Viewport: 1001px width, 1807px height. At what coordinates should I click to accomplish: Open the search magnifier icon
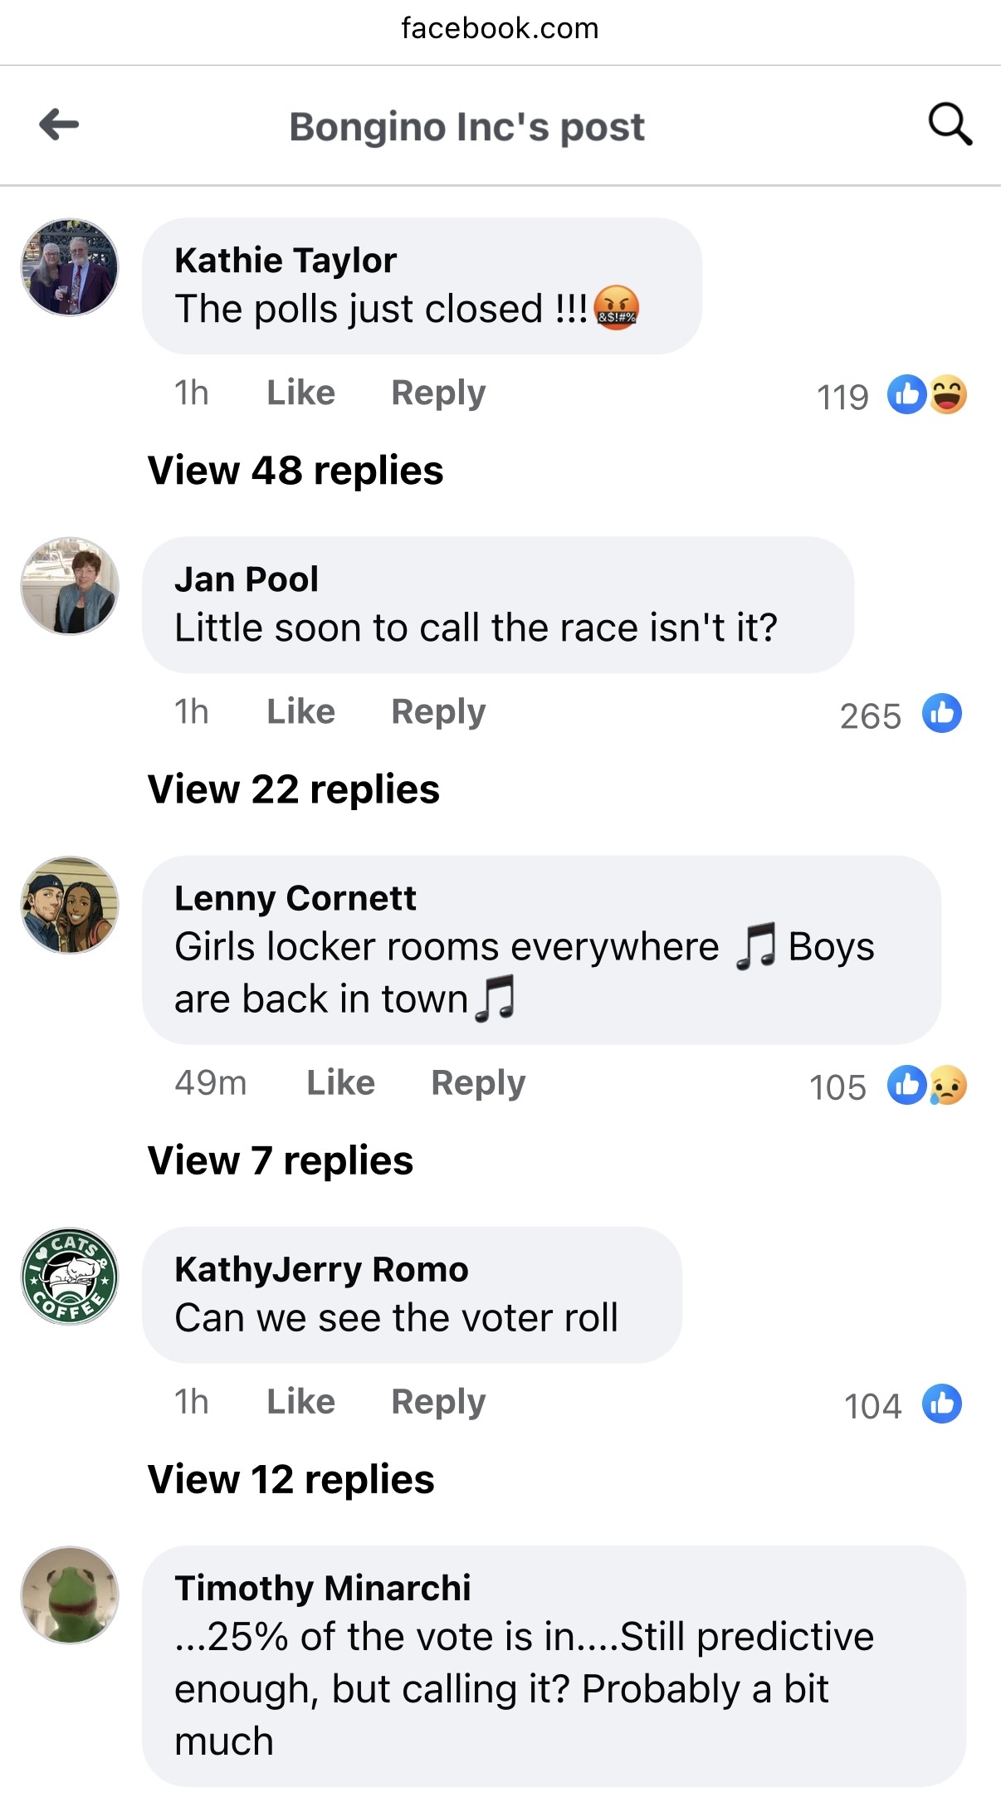point(950,125)
